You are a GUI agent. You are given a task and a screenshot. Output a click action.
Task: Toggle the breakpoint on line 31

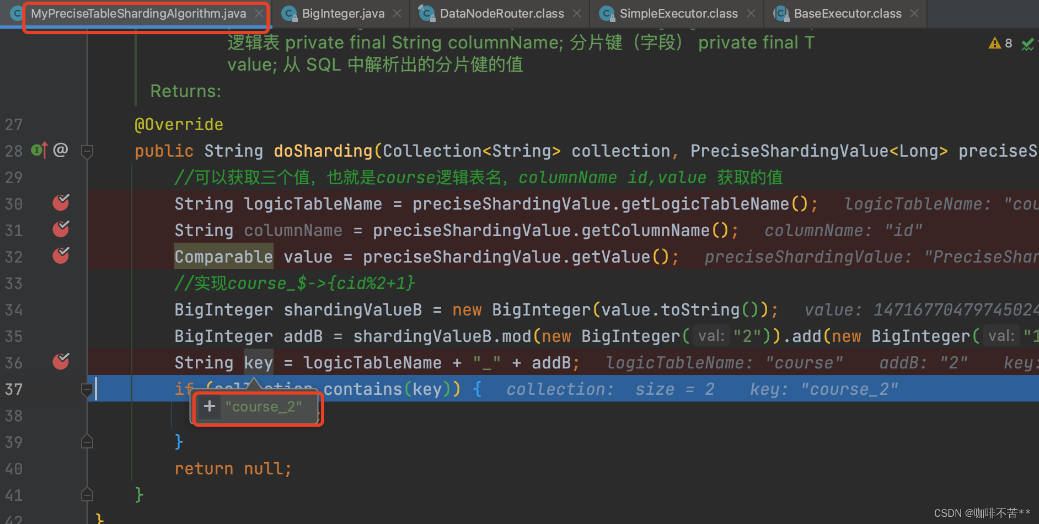[x=61, y=229]
